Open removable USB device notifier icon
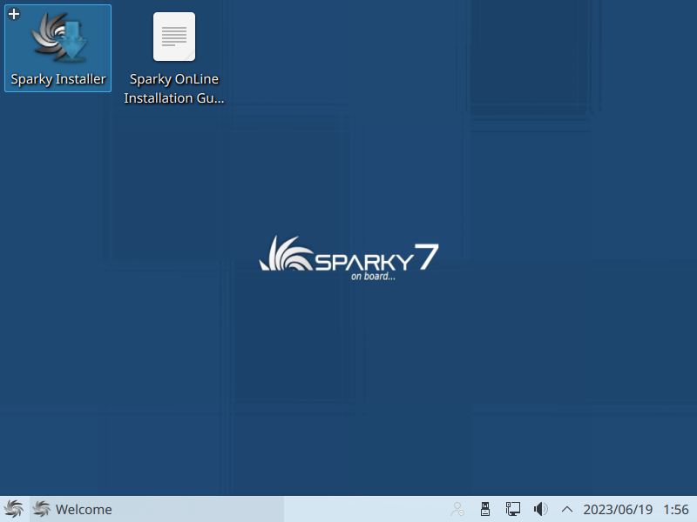 tap(485, 509)
